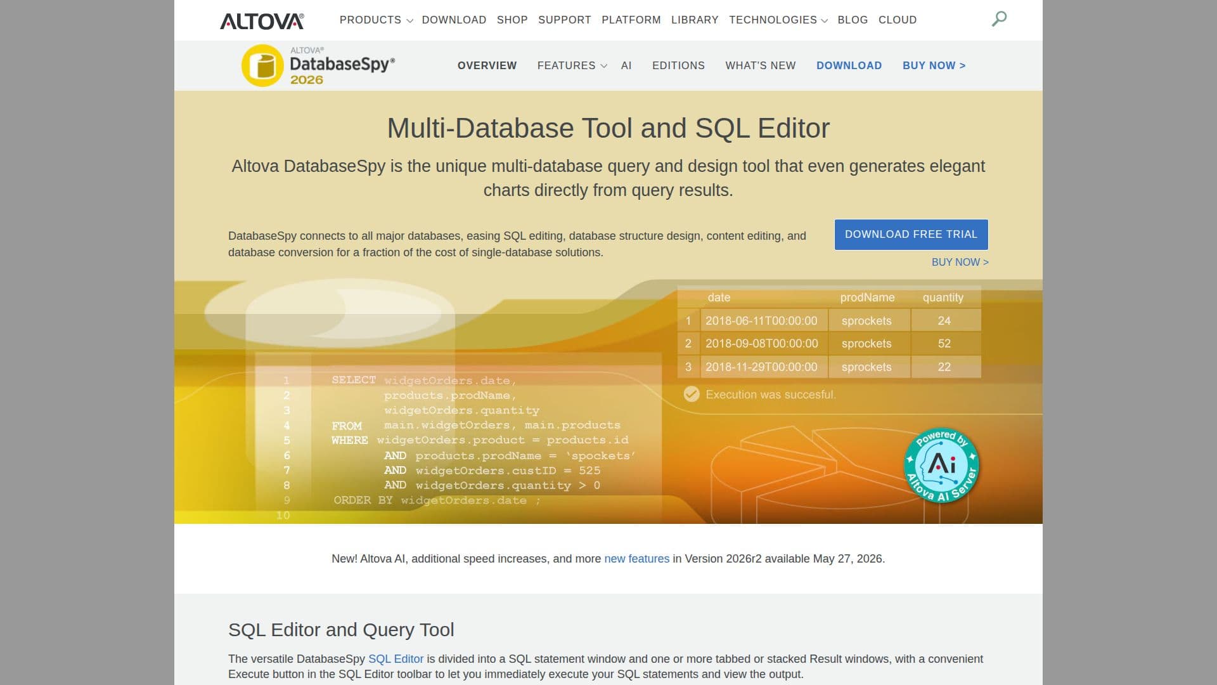Click the Altova logo
Screen dimensions: 1217x685
click(262, 21)
